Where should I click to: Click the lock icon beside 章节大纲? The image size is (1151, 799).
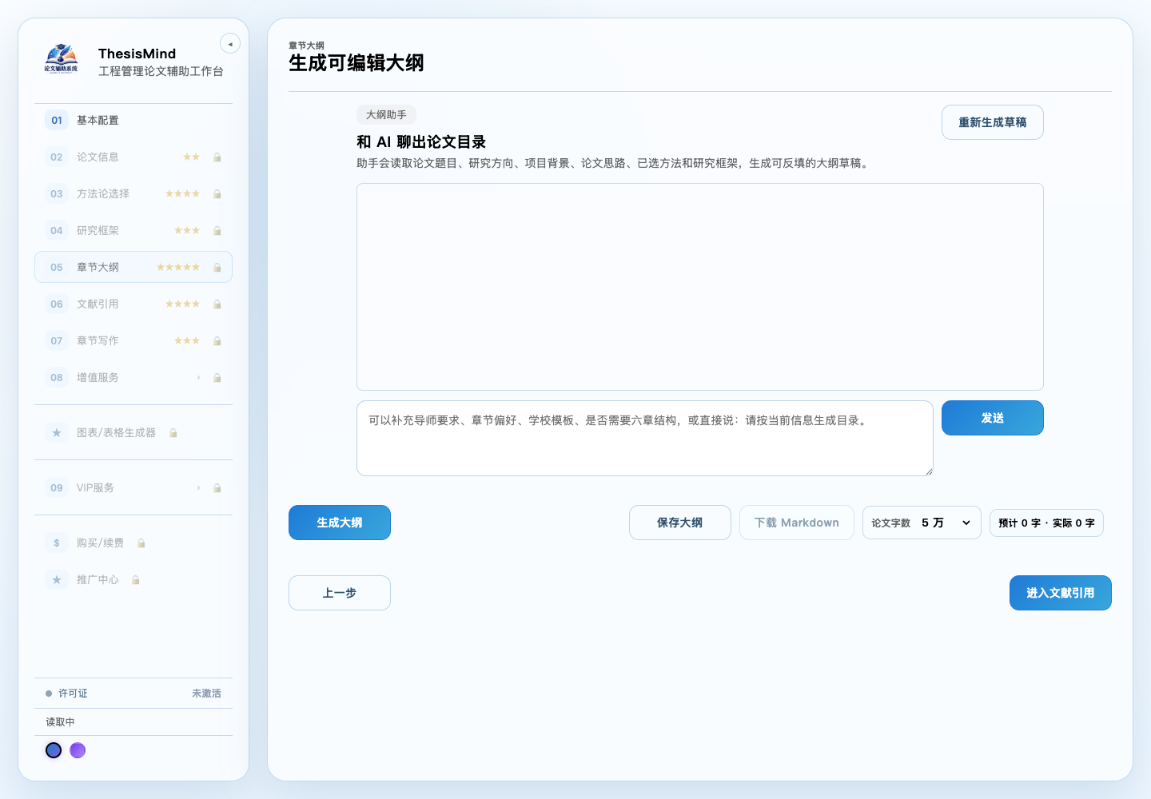[217, 268]
